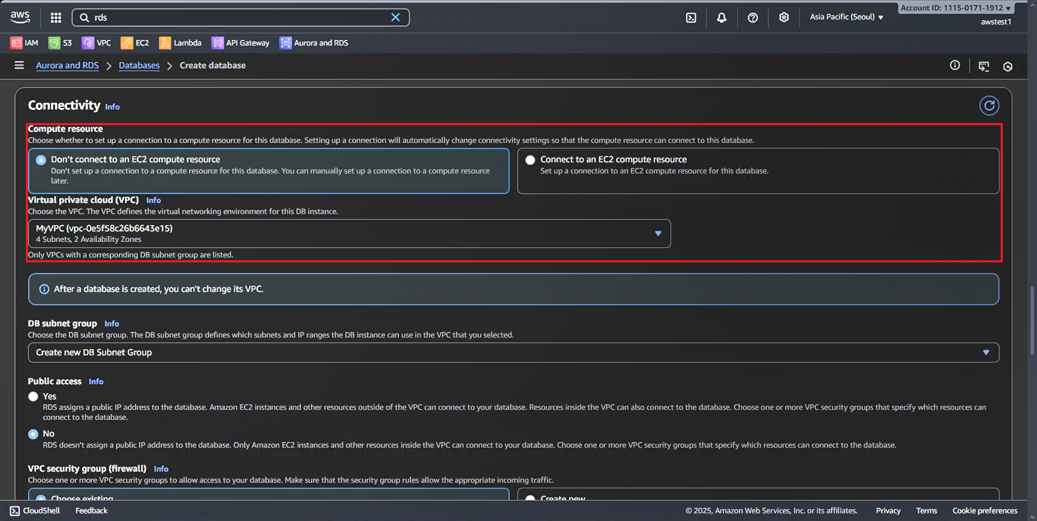Select Connect to an EC2 compute resource
This screenshot has width=1037, height=521.
[x=530, y=160]
